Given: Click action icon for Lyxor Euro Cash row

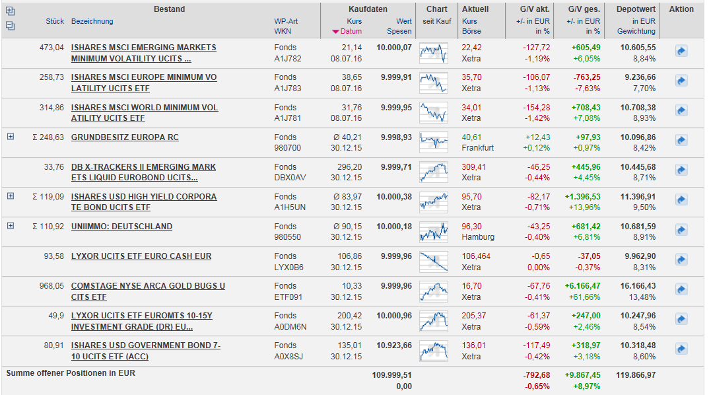Looking at the screenshot, I should [x=681, y=262].
